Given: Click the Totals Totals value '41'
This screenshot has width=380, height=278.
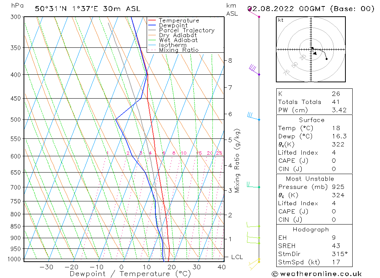Looking at the screenshot, I should [336, 102].
